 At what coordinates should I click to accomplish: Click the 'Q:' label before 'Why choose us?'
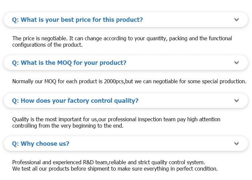pyautogui.click(x=15, y=144)
